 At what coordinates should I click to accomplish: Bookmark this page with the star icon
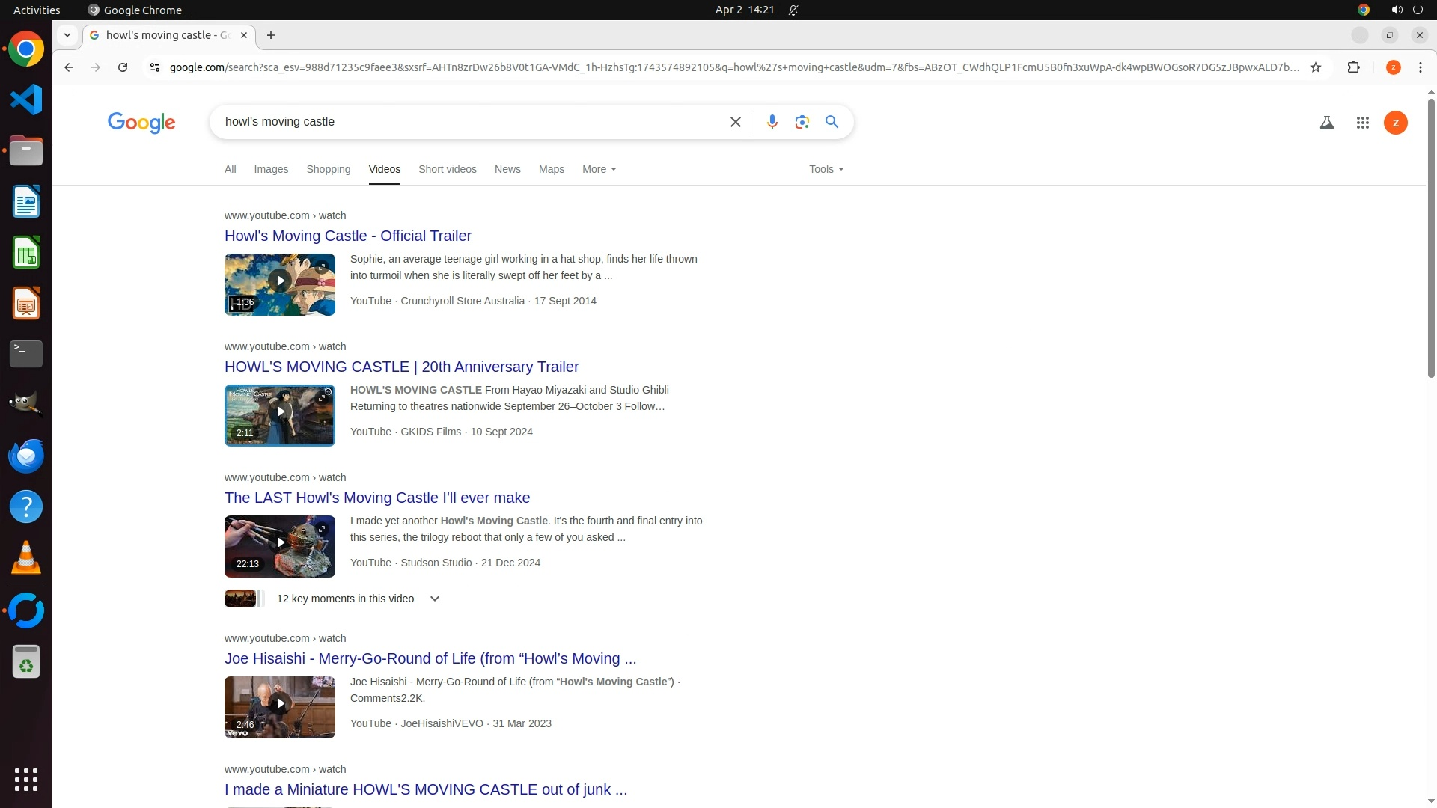(1316, 67)
